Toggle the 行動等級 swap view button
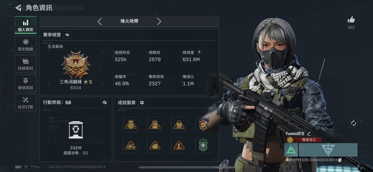This screenshot has height=172, width=373. click(x=105, y=102)
